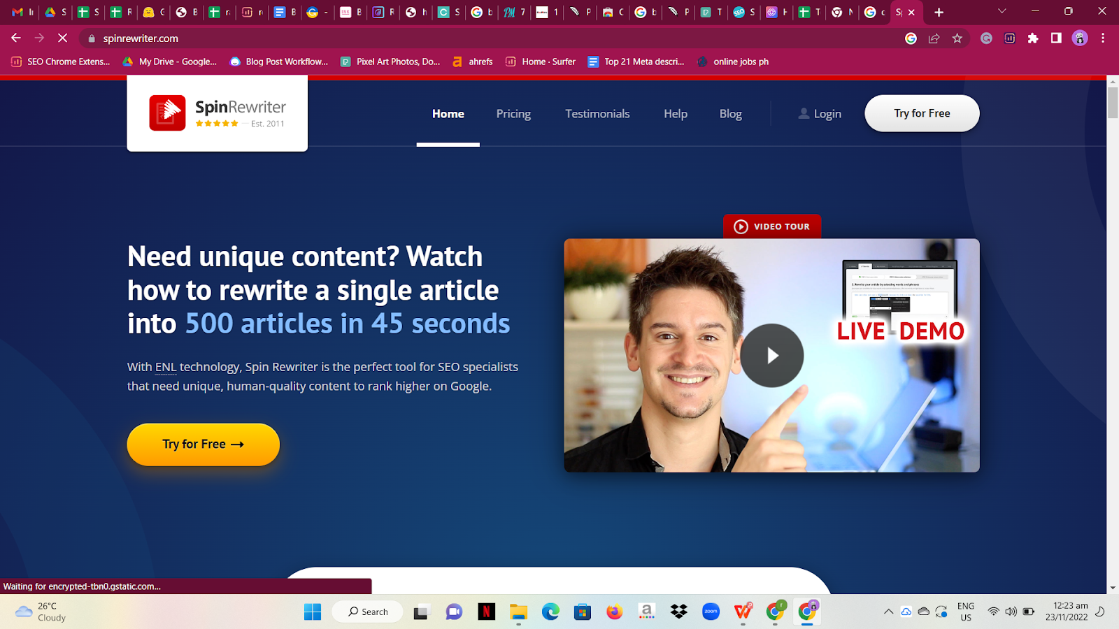
Task: Select the Help menu item
Action: pos(676,114)
